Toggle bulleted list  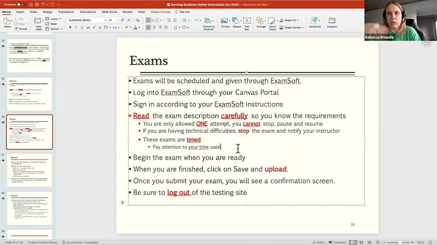[x=149, y=20]
